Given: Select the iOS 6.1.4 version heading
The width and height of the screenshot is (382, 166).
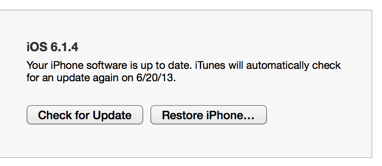Looking at the screenshot, I should pos(52,47).
